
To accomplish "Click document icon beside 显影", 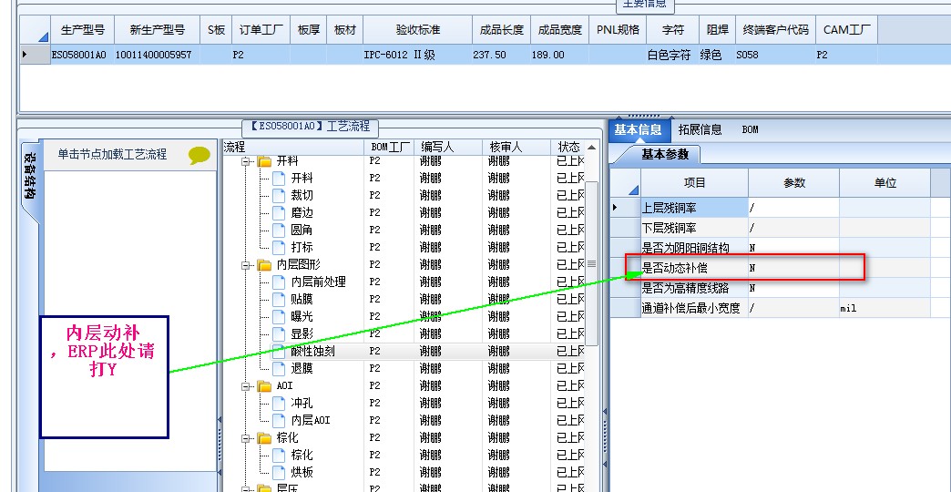I will 279,333.
